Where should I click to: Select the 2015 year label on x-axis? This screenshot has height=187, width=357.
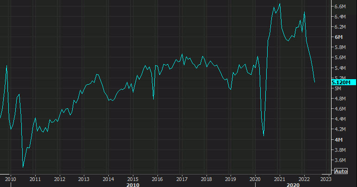(x=133, y=179)
